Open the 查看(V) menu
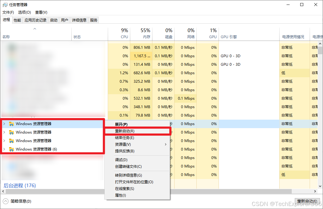 [41, 12]
